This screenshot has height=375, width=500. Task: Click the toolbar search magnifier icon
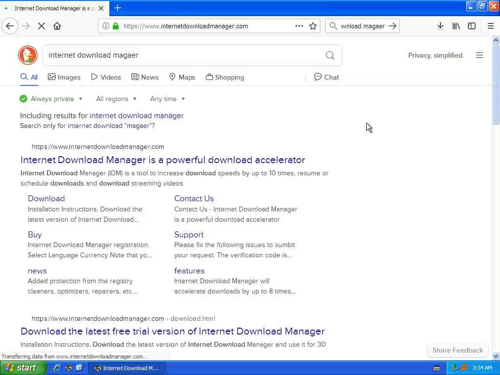pos(333,26)
